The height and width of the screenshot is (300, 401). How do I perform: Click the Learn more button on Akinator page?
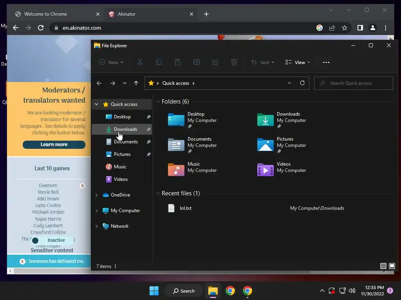click(x=54, y=145)
